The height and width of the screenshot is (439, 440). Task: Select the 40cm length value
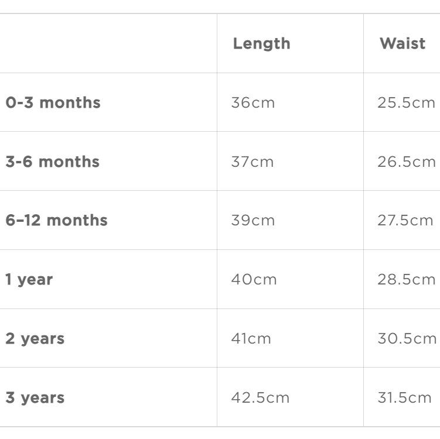[255, 280]
